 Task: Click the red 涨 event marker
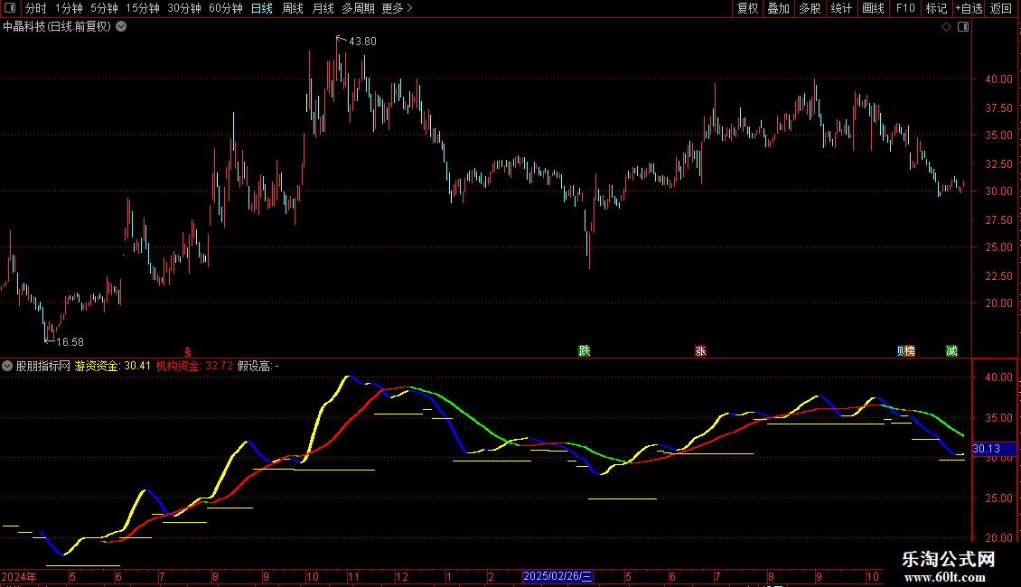pyautogui.click(x=700, y=351)
